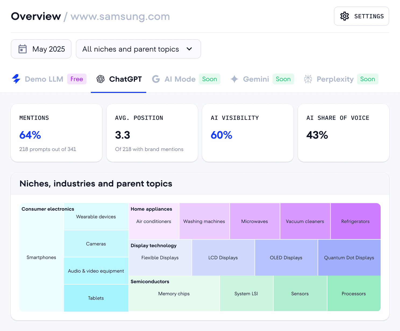Select the Flexible Displays treemap block

coord(160,258)
